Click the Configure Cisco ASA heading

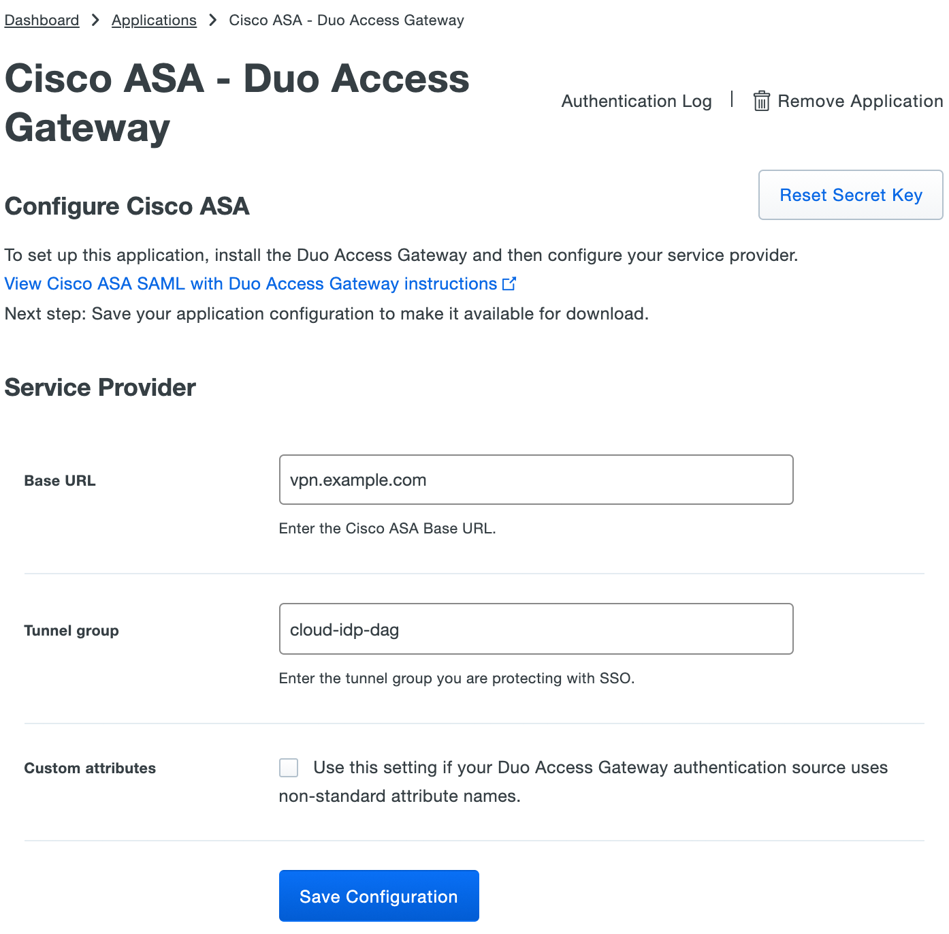pos(127,206)
